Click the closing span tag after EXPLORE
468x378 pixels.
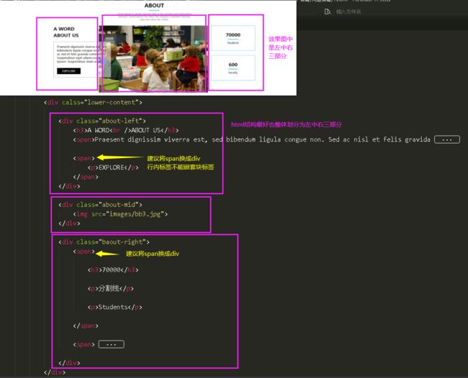pos(86,177)
